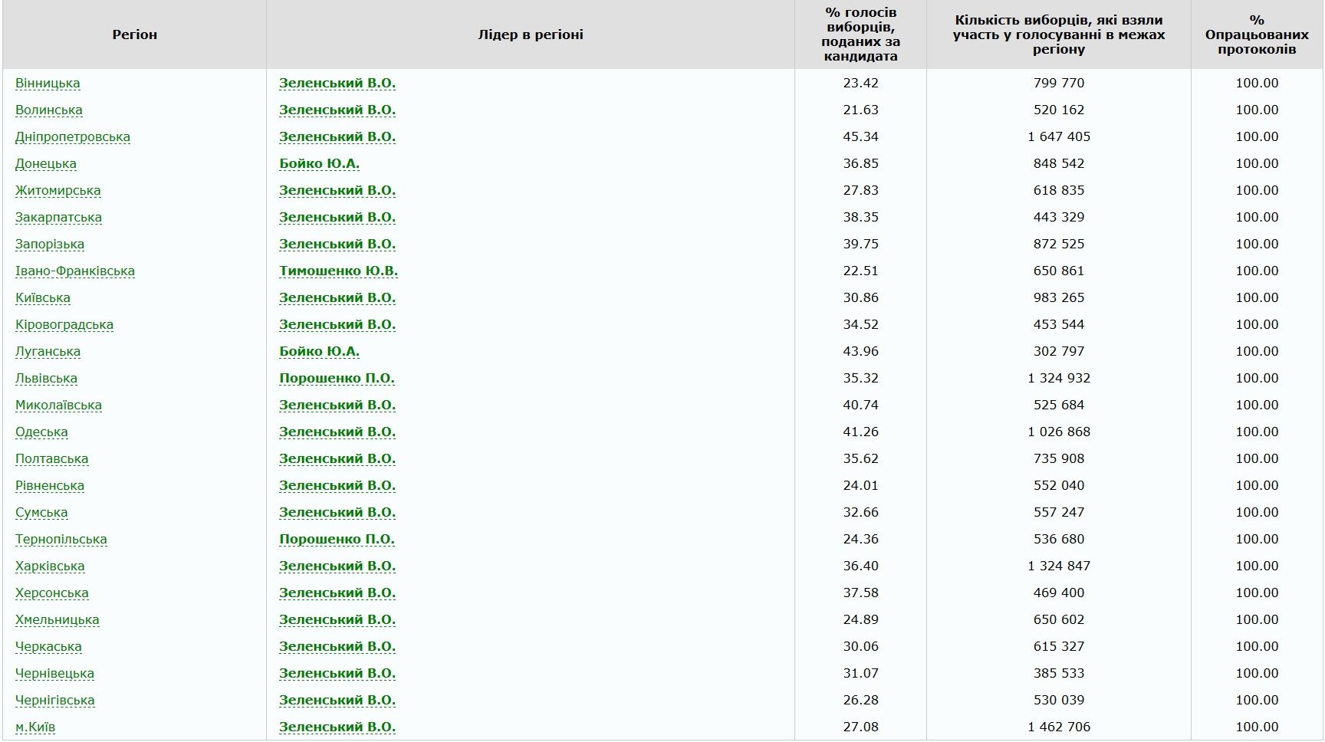Open Зеленський В.О. in the м.Київ row
Screen dimensions: 1325x742
point(337,727)
